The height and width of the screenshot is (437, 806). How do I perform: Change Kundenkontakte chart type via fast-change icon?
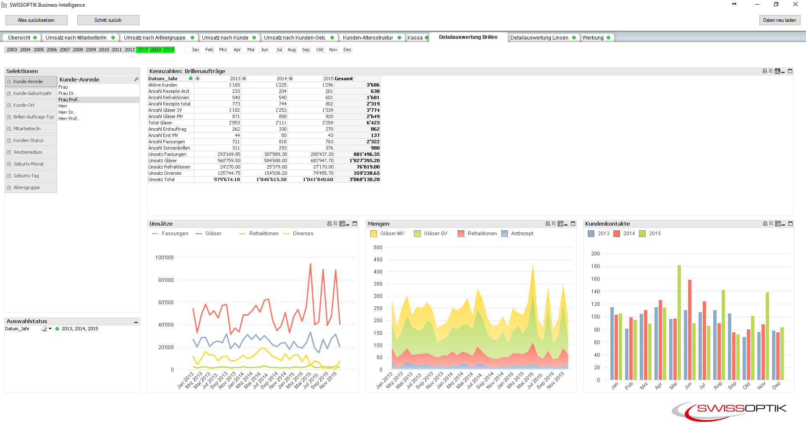click(x=778, y=224)
